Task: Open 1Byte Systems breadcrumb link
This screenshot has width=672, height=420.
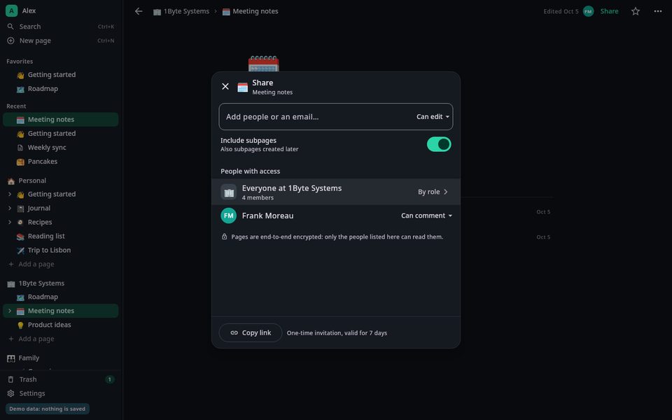Action: tap(181, 12)
